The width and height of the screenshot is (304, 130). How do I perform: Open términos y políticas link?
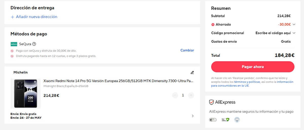tap(247, 82)
